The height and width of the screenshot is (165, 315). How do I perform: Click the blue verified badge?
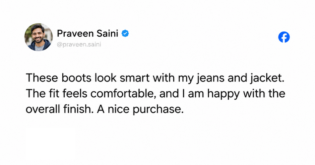point(125,33)
